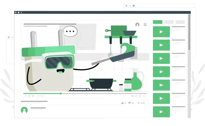
Task: Play the first recommended video thumbnail
Action: click(161, 32)
